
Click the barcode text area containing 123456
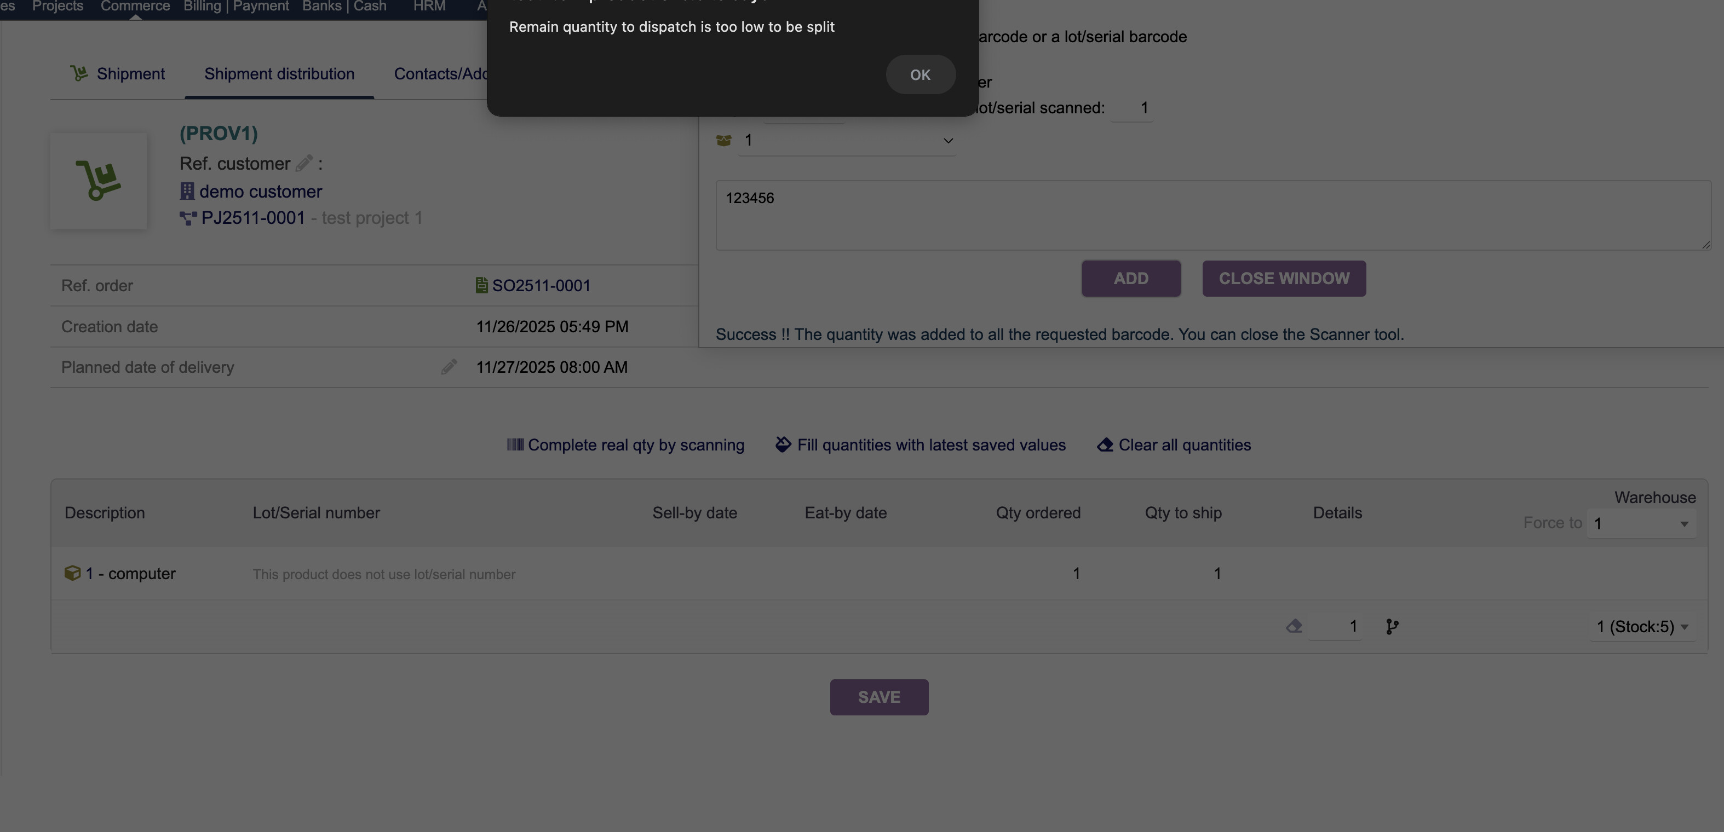pos(1212,215)
